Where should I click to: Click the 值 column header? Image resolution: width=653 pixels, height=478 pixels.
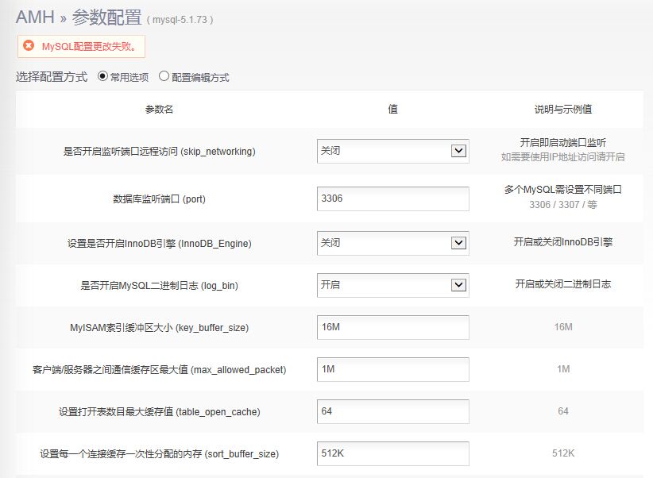392,110
